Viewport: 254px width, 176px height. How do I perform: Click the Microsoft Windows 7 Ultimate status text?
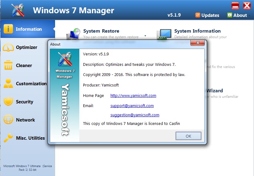coord(28,168)
